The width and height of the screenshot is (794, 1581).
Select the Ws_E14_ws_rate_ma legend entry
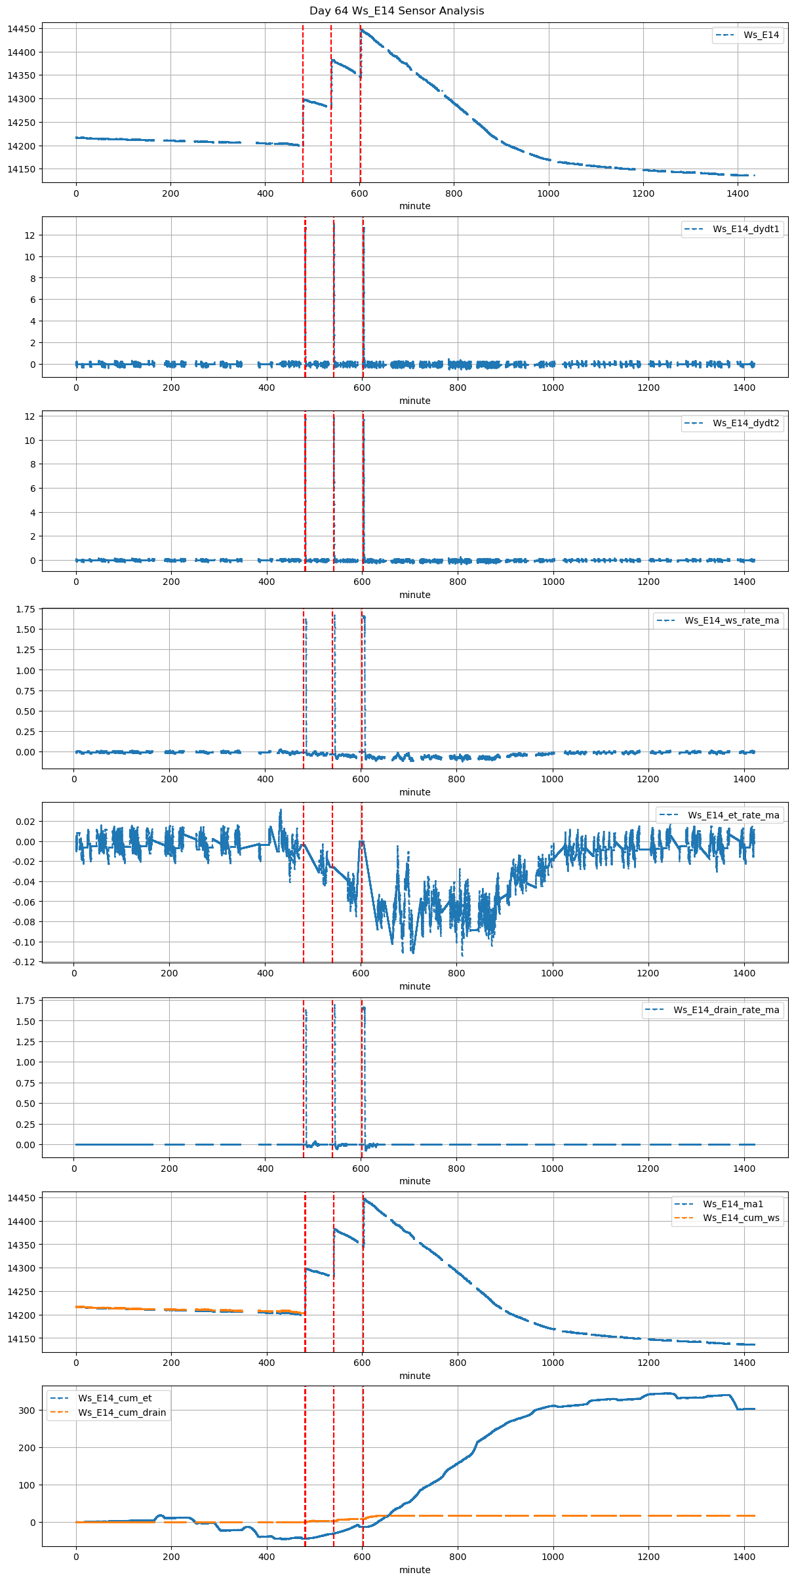click(732, 621)
